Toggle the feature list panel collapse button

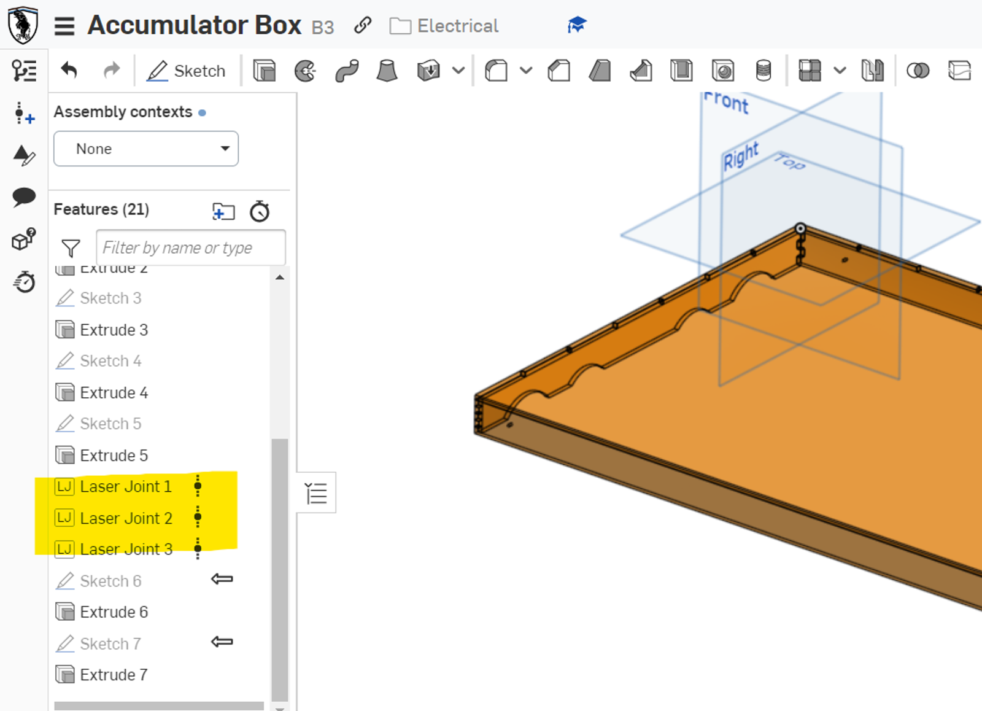point(316,493)
